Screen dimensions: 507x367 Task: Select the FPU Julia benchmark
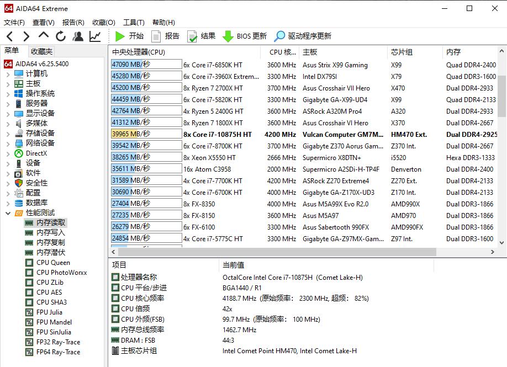[50, 312]
